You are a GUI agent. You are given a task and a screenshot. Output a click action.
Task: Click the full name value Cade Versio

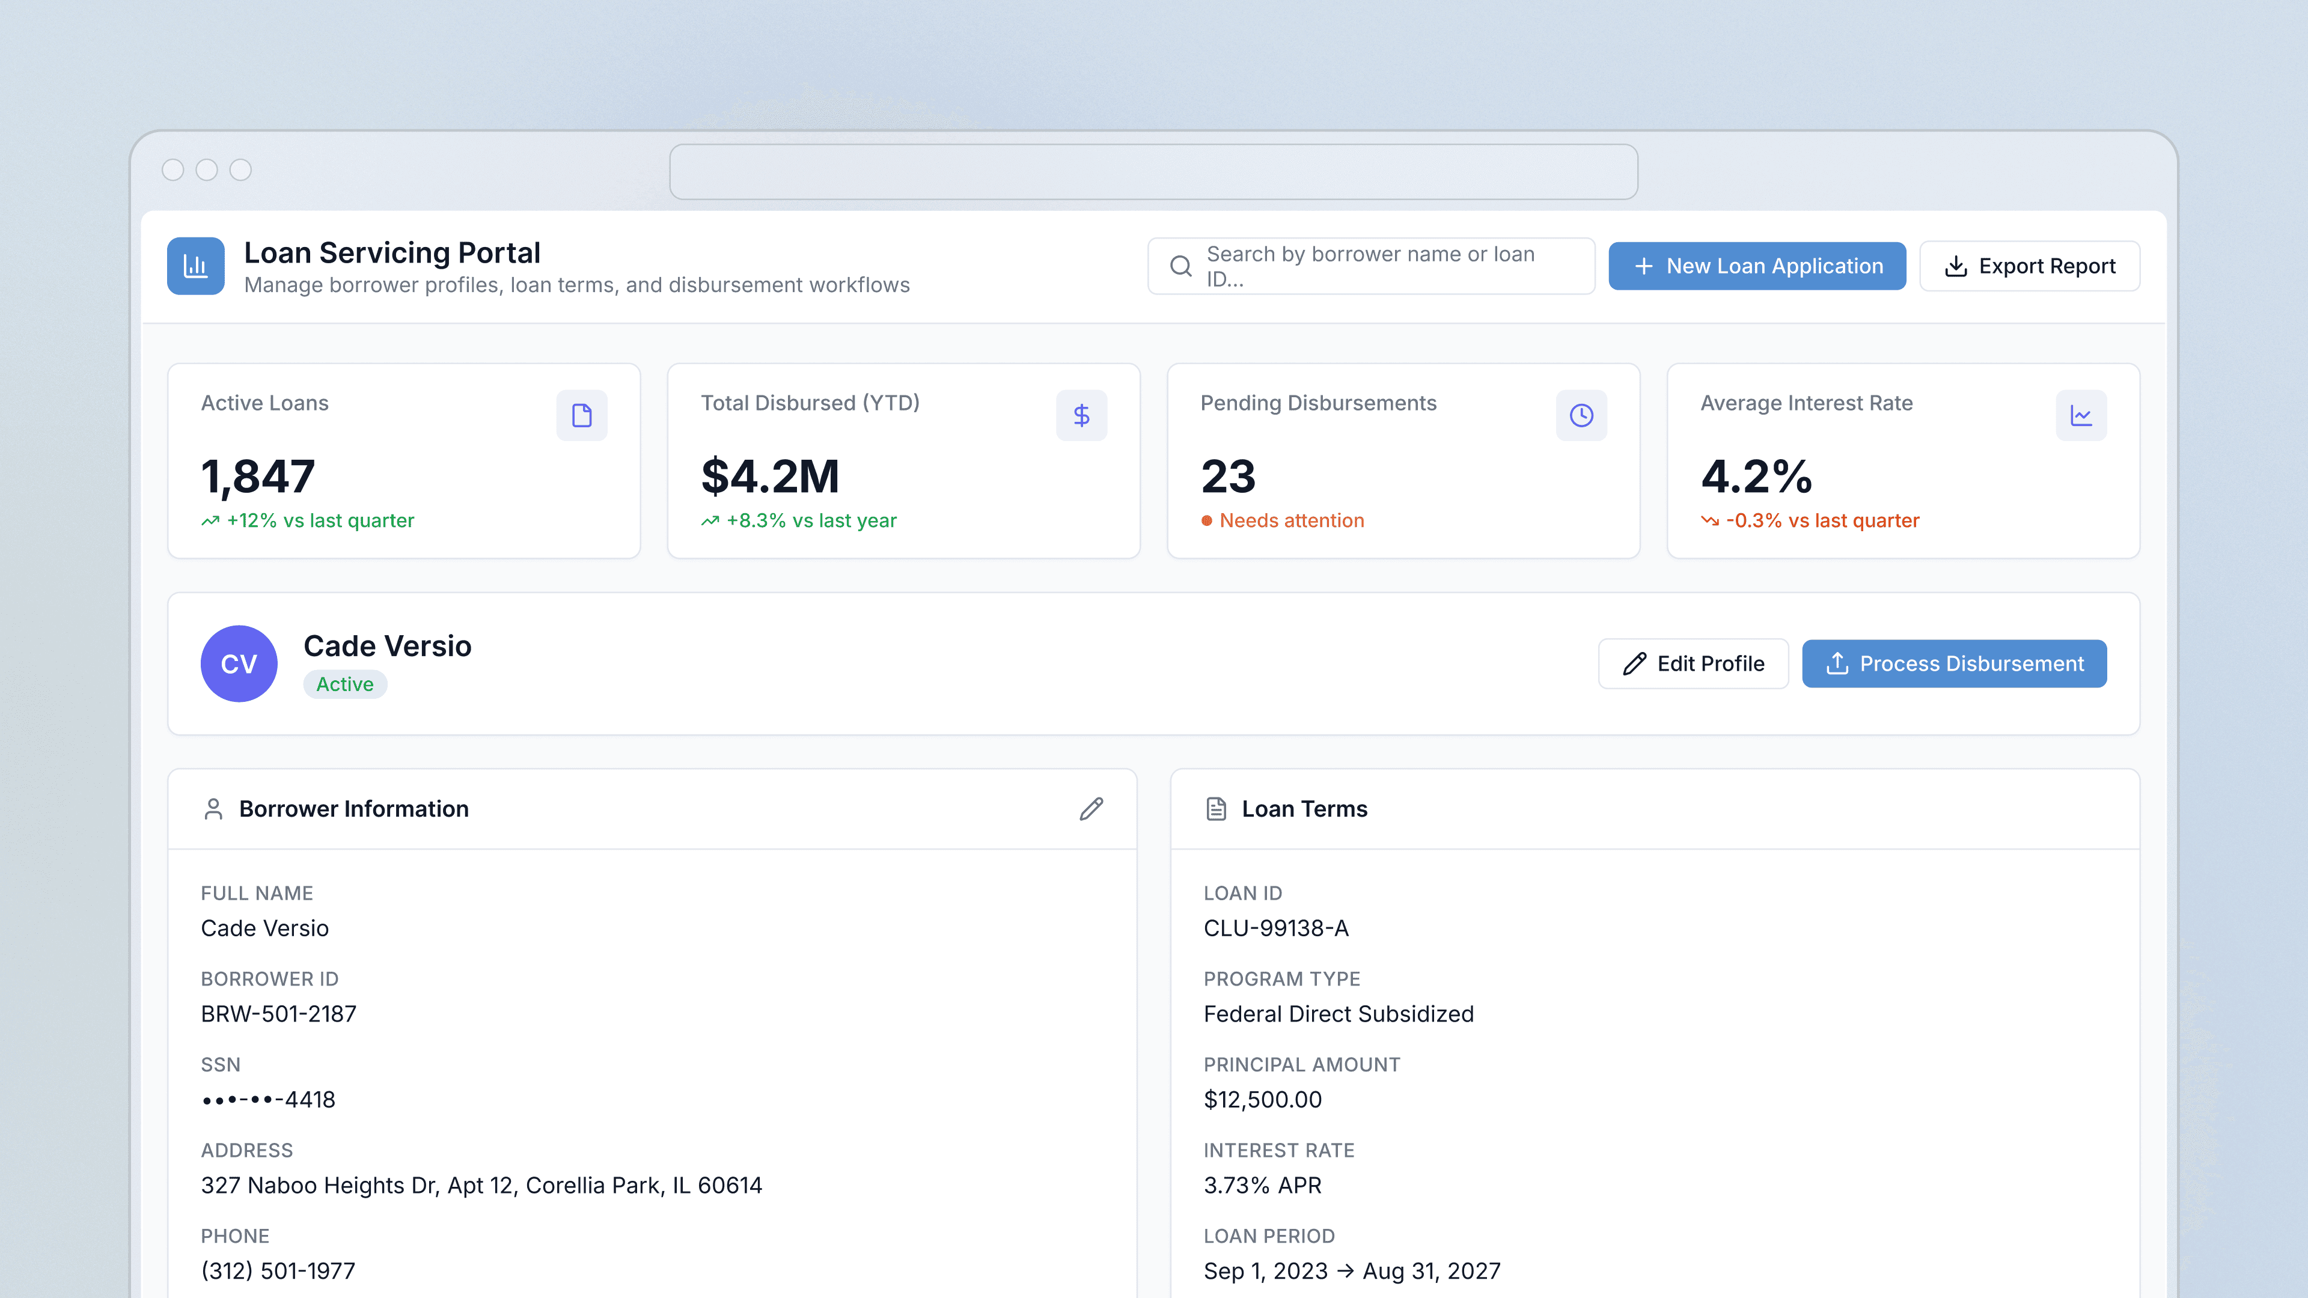pyautogui.click(x=264, y=928)
